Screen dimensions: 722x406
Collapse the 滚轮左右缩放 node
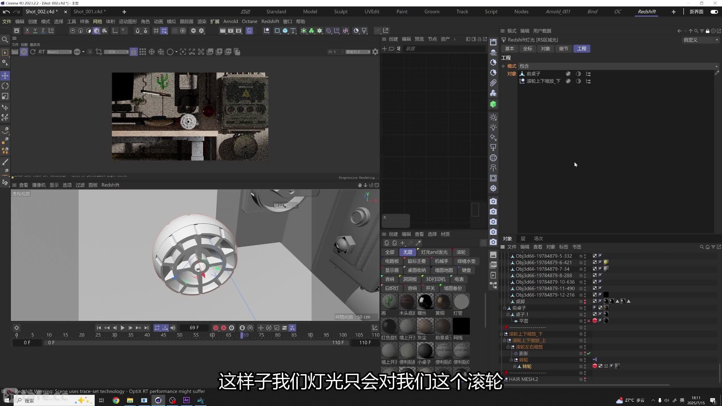point(508,347)
